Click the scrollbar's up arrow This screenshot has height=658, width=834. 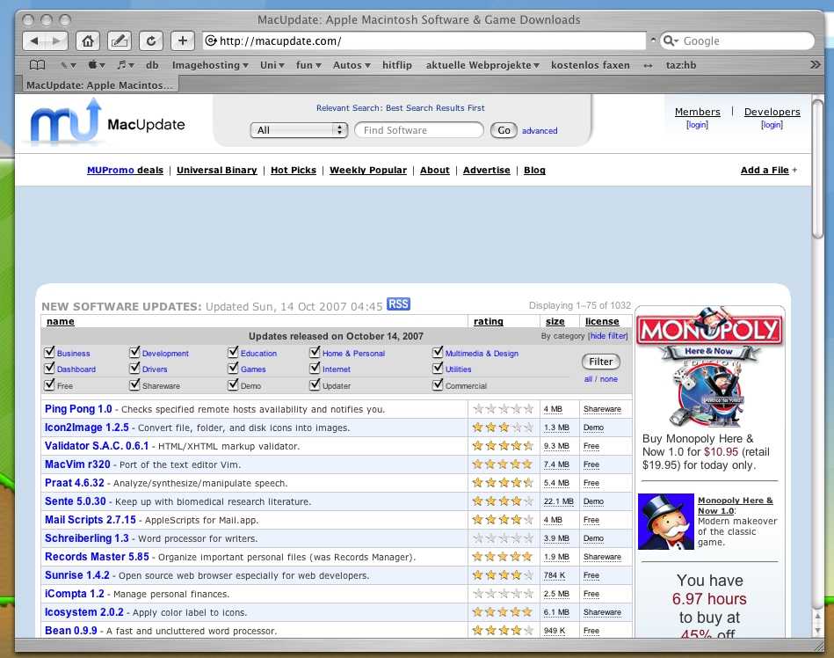click(817, 617)
